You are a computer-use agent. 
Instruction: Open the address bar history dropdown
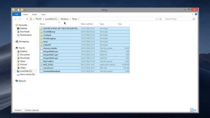click(157, 19)
